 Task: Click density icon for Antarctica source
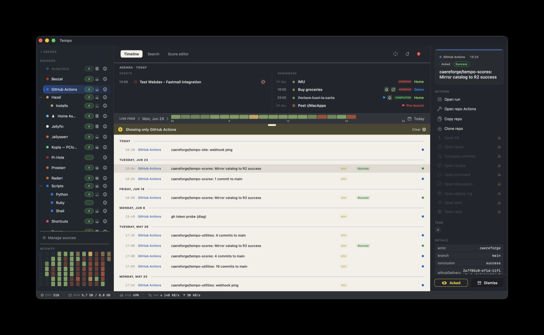click(x=97, y=69)
